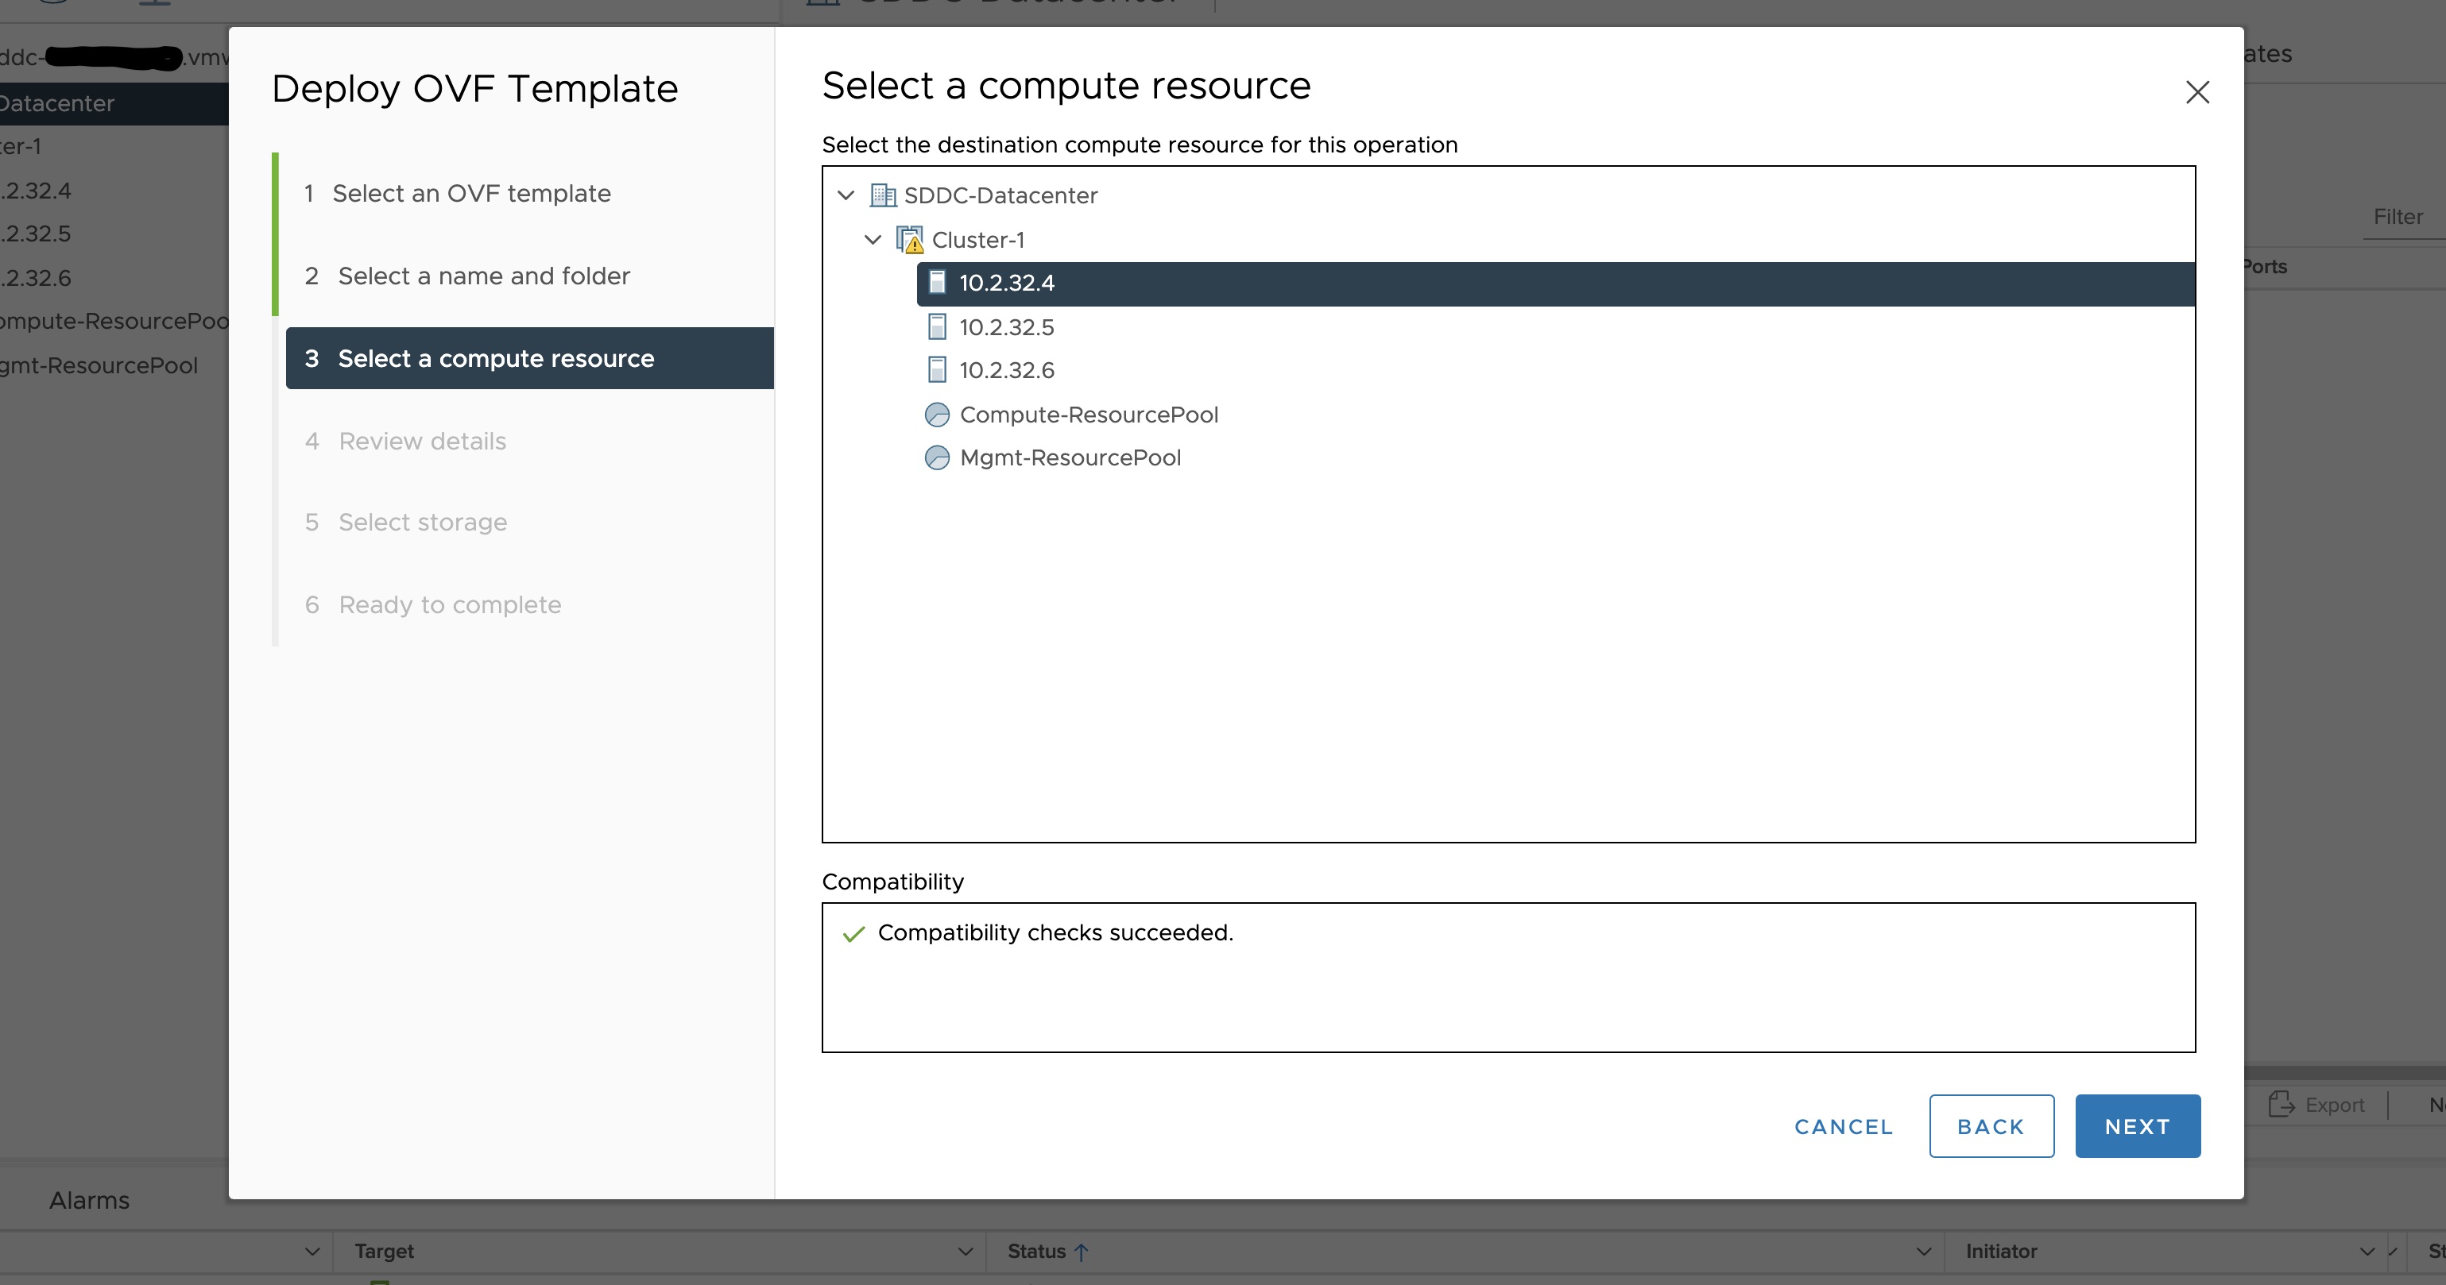Click the NEXT button
This screenshot has width=2446, height=1285.
tap(2136, 1126)
